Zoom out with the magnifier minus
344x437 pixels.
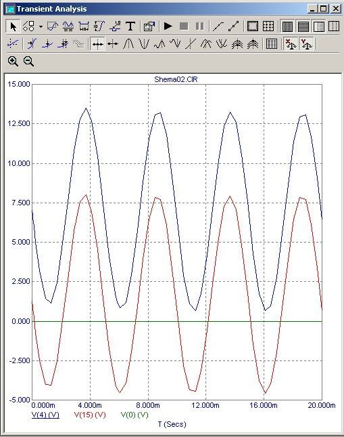pyautogui.click(x=28, y=61)
